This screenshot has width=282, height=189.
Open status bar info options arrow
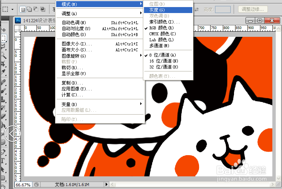tap(106, 184)
